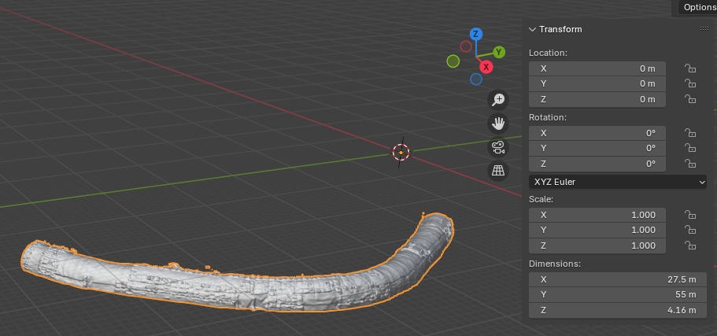717x336 pixels.
Task: Click the green Y axis gizmo ball
Action: click(x=499, y=52)
